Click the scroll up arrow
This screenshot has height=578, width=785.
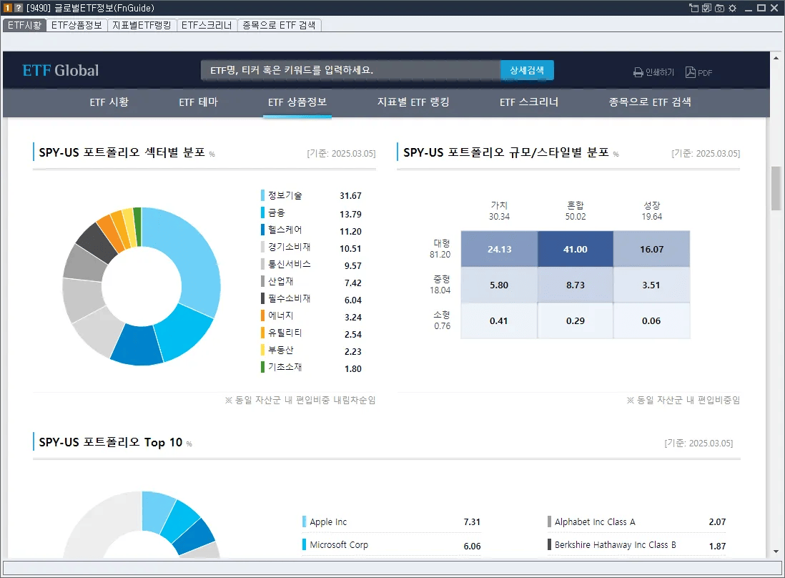(776, 58)
